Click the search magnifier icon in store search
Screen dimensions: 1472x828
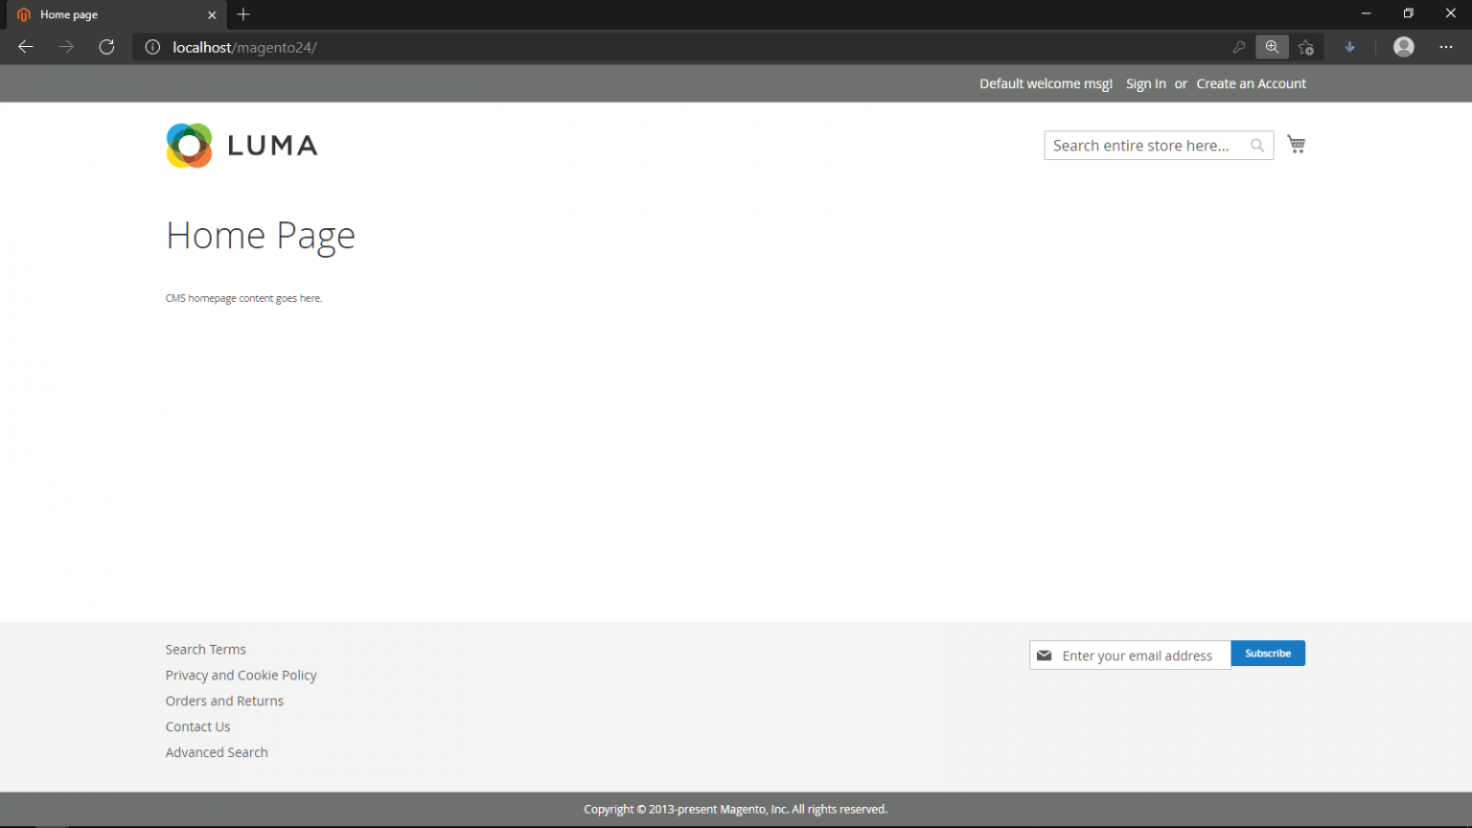coord(1257,146)
